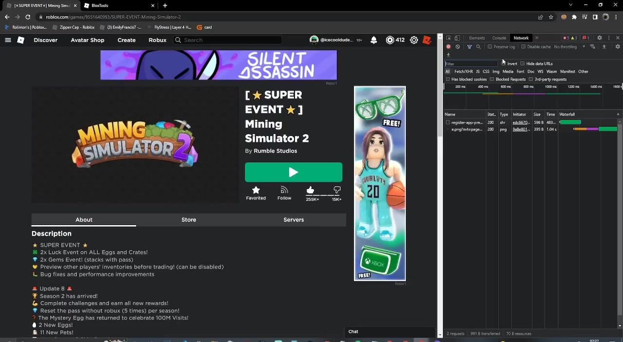Expand more DevTools tabs chevron

537,38
